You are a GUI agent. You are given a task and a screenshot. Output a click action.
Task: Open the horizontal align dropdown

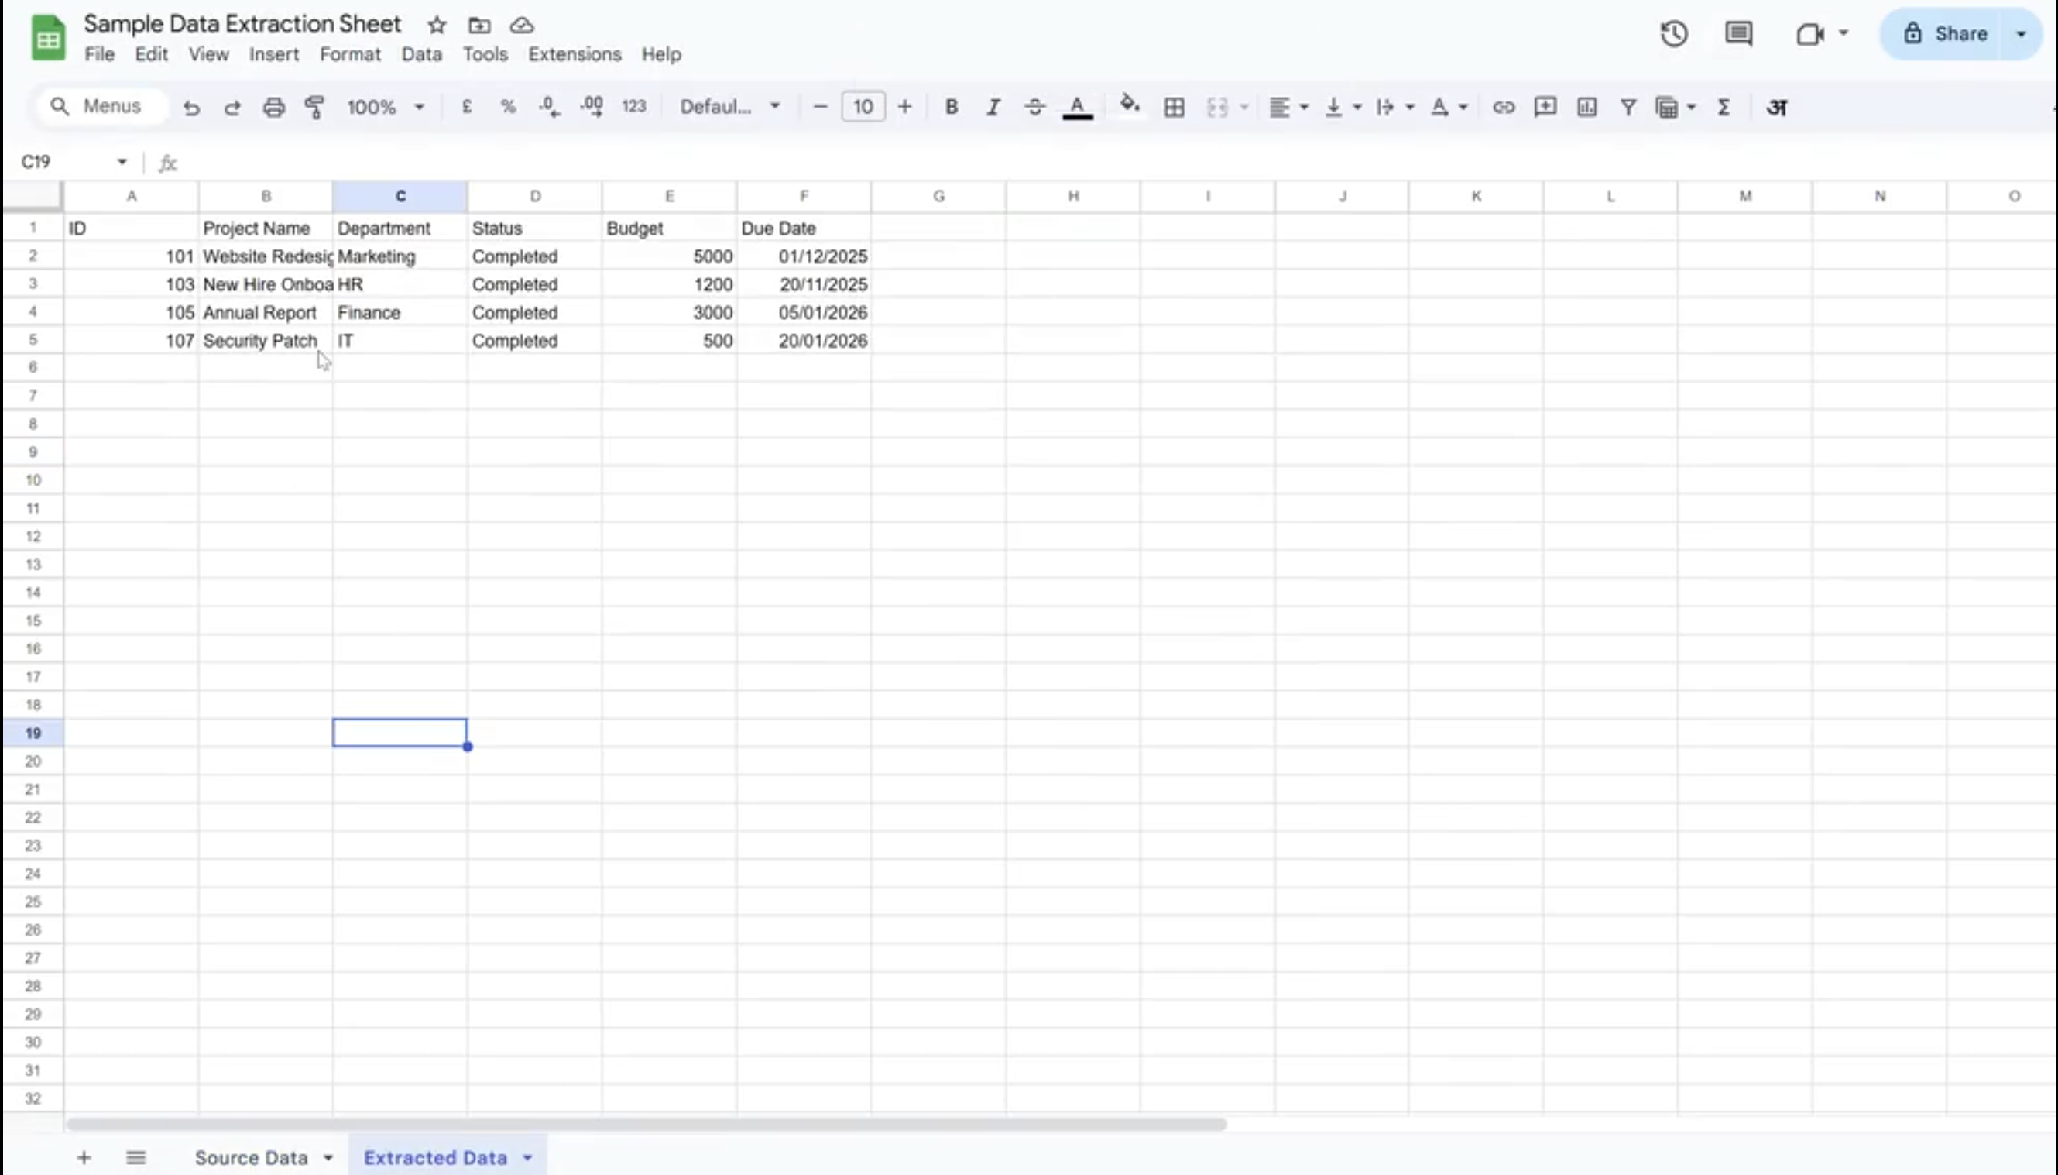1287,107
